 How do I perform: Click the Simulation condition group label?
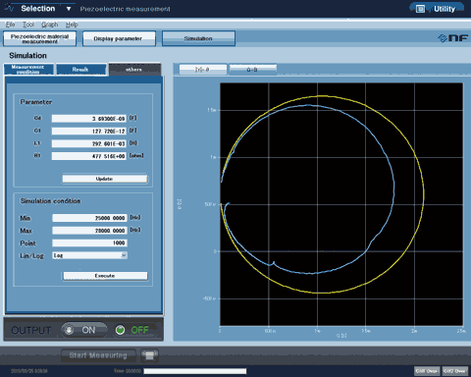[x=50, y=201]
